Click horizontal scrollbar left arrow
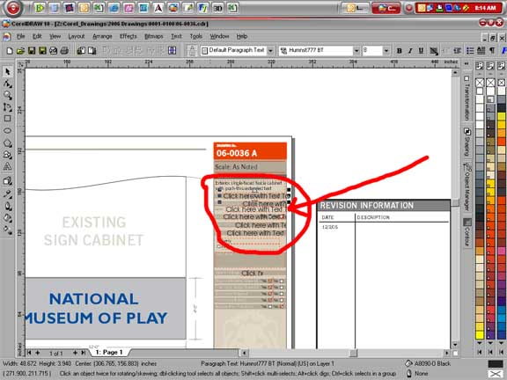Screen dimensions: 507x380 pyautogui.click(x=244, y=353)
